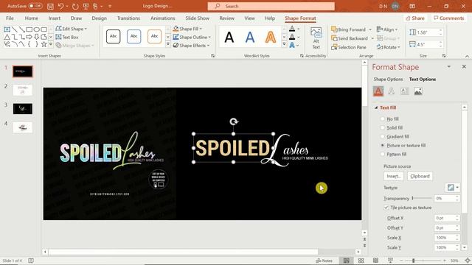The image size is (472, 265).
Task: Click the Clipboard picture source button
Action: point(420,177)
